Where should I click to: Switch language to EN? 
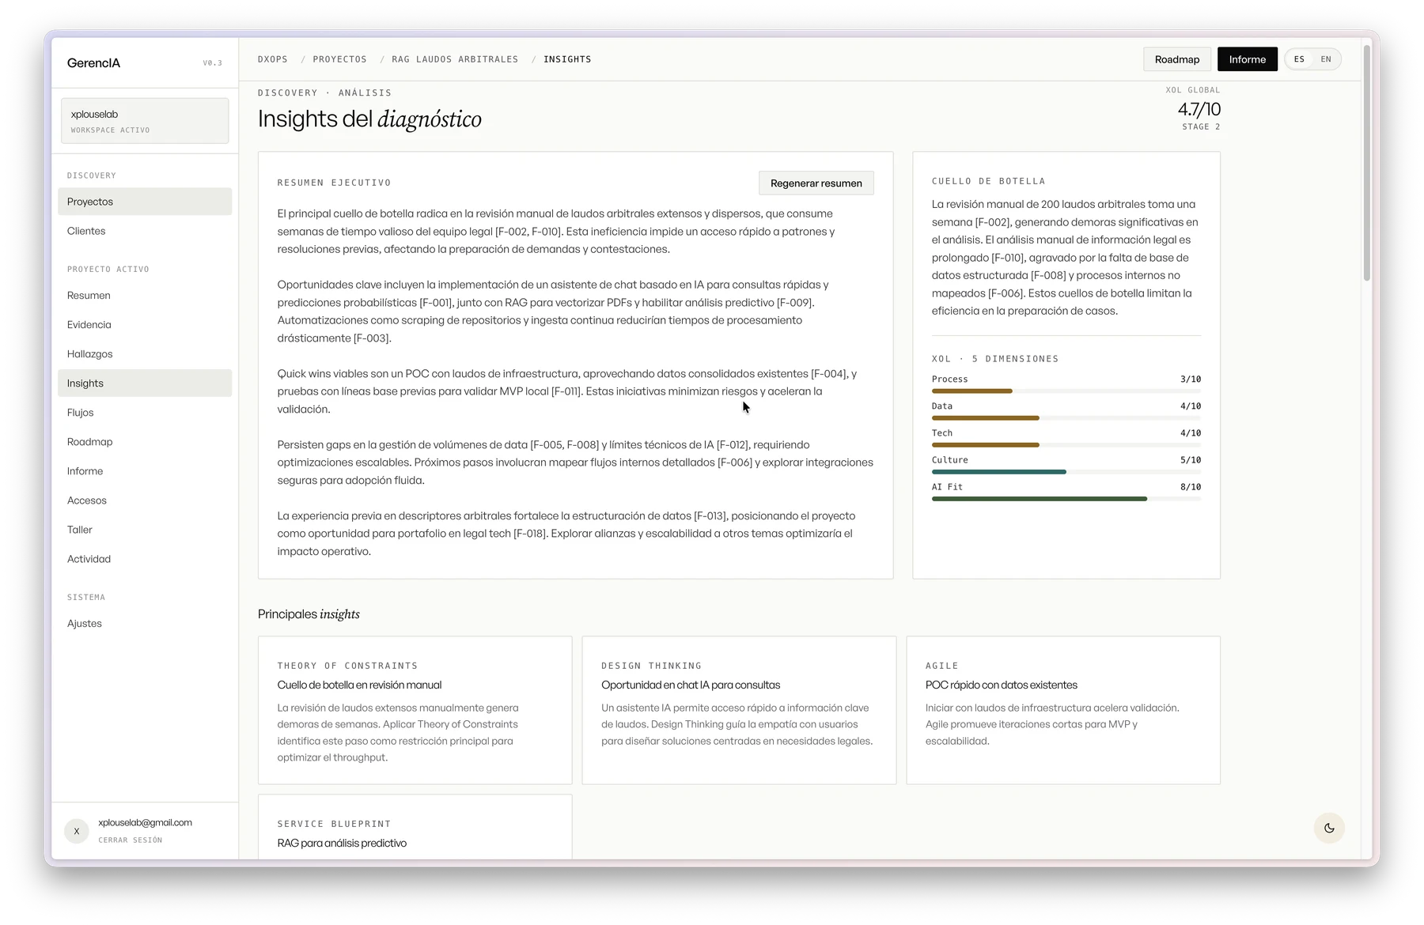point(1326,59)
